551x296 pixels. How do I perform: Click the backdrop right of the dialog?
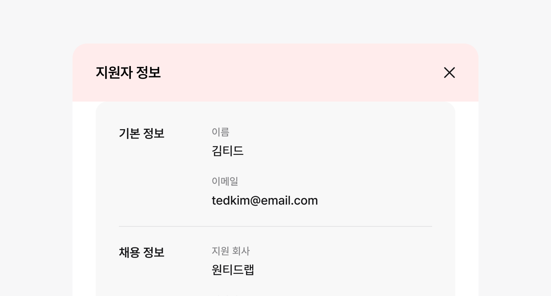[x=515, y=163]
